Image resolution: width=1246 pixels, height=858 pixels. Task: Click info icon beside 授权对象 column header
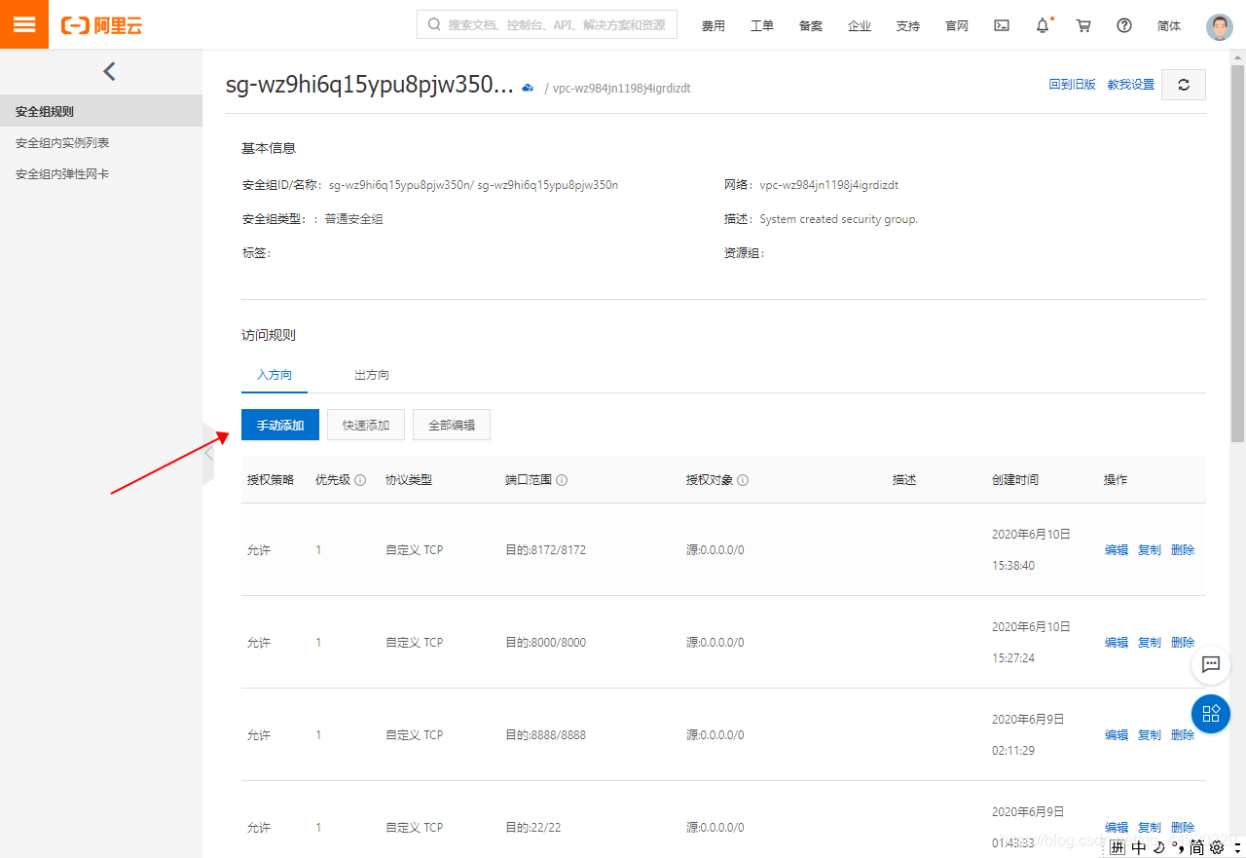743,480
